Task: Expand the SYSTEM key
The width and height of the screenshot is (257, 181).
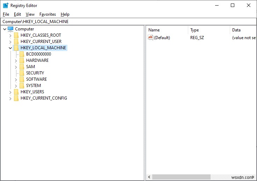Action: 16,86
